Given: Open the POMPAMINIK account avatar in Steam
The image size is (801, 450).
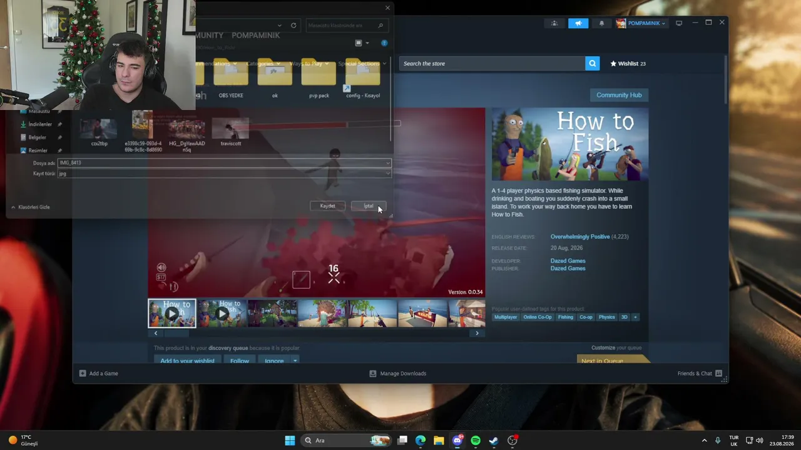Looking at the screenshot, I should pos(621,23).
